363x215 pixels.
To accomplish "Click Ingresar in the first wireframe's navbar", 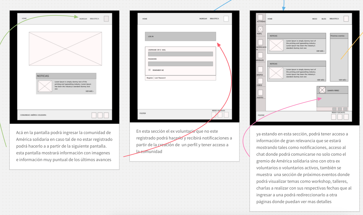I will click(83, 19).
